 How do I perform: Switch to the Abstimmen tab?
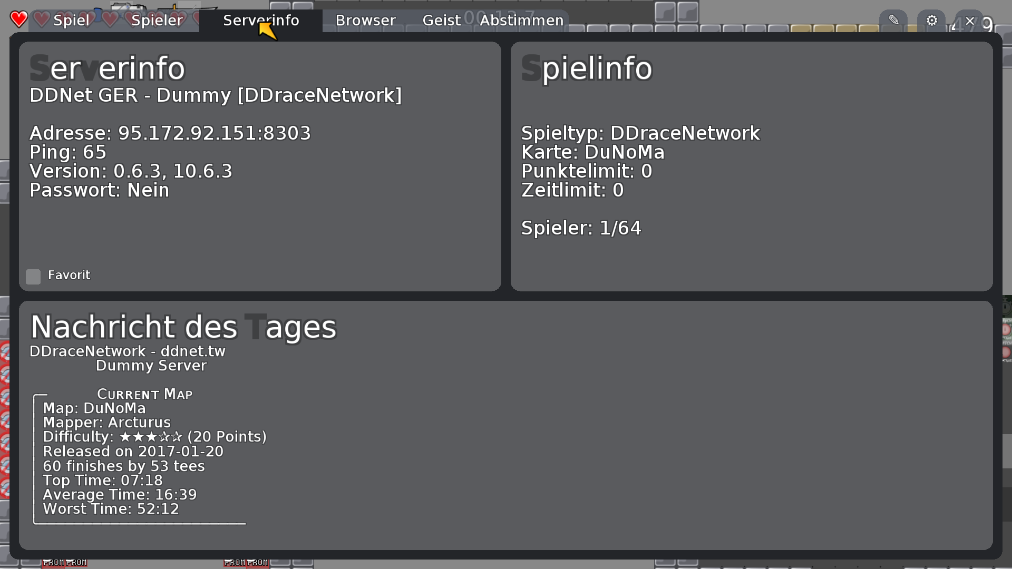coord(521,21)
